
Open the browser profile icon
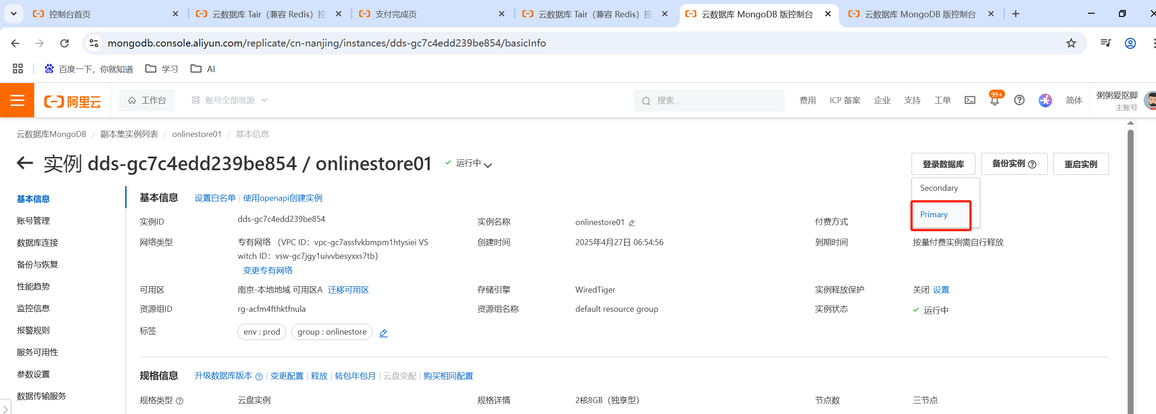(x=1130, y=43)
